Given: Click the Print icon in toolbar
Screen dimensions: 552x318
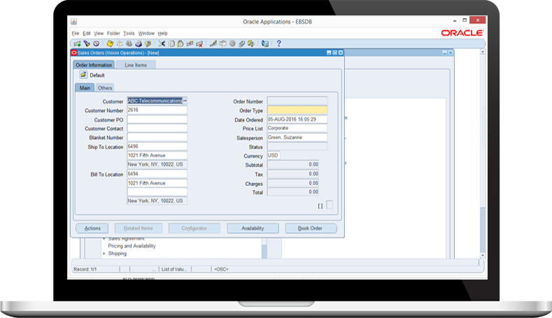Looking at the screenshot, I should (x=139, y=43).
